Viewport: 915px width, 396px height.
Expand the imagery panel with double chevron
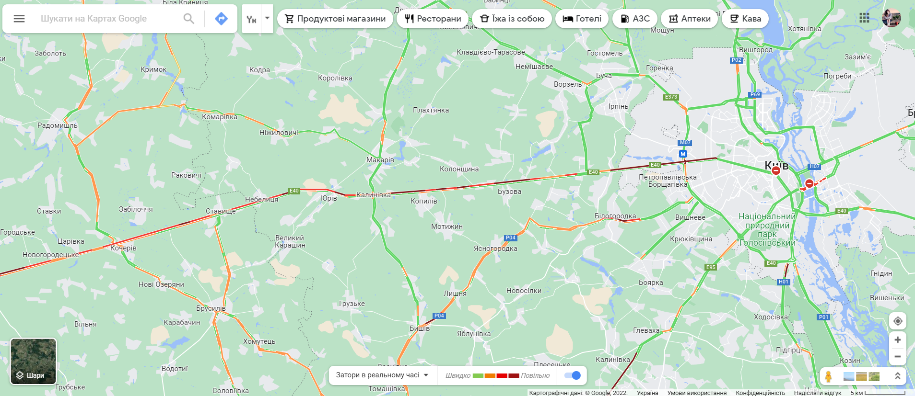[897, 376]
